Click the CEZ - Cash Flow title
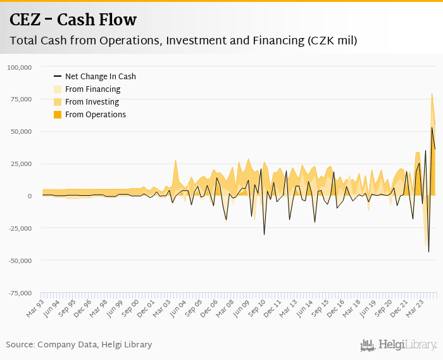Viewport: 443px width, 360px height. [x=73, y=20]
